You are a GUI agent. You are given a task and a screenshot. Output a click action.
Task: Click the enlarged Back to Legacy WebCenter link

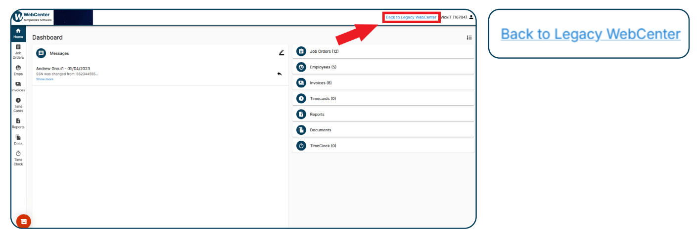(591, 34)
